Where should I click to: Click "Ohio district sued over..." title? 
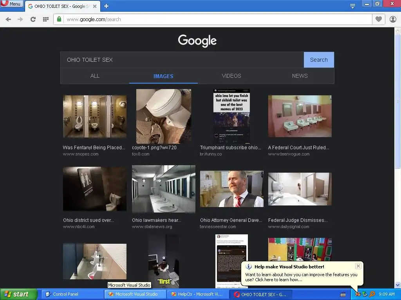88,220
